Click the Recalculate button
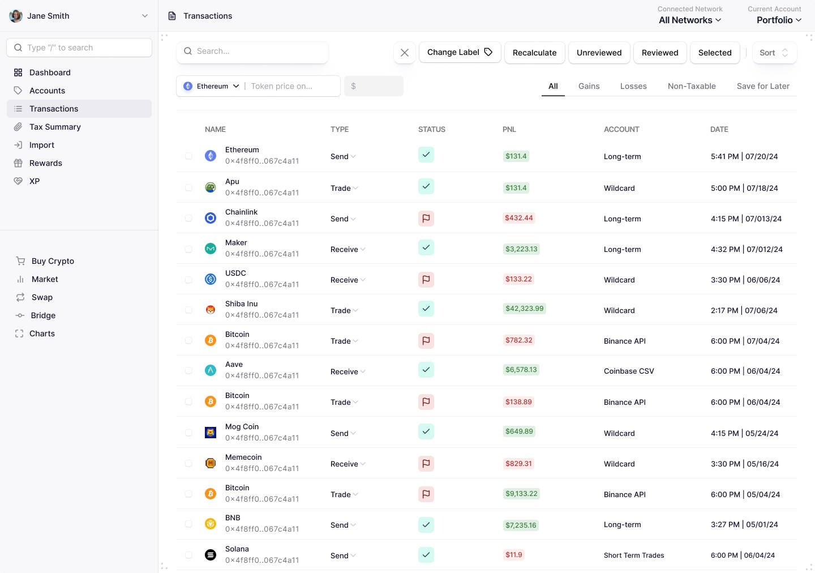The height and width of the screenshot is (573, 815). tap(534, 53)
